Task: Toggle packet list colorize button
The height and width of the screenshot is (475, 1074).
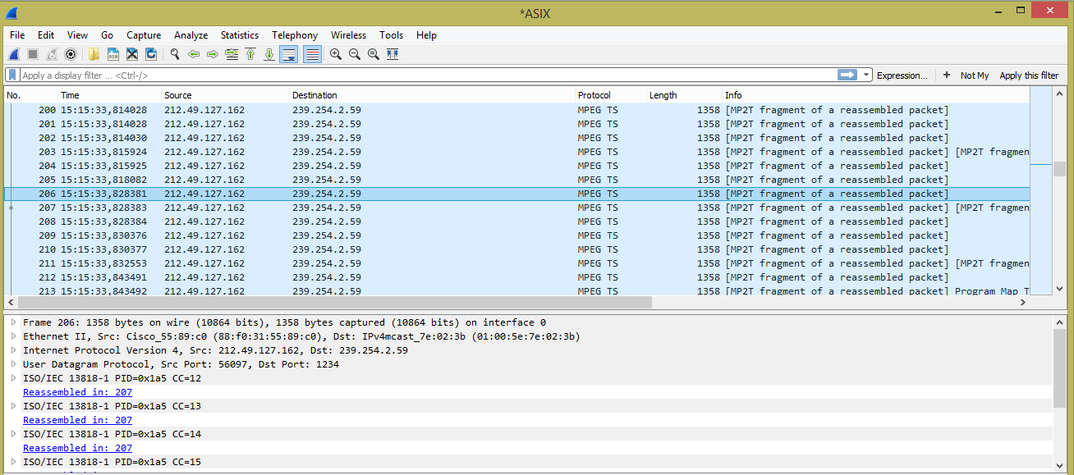Action: (x=312, y=54)
